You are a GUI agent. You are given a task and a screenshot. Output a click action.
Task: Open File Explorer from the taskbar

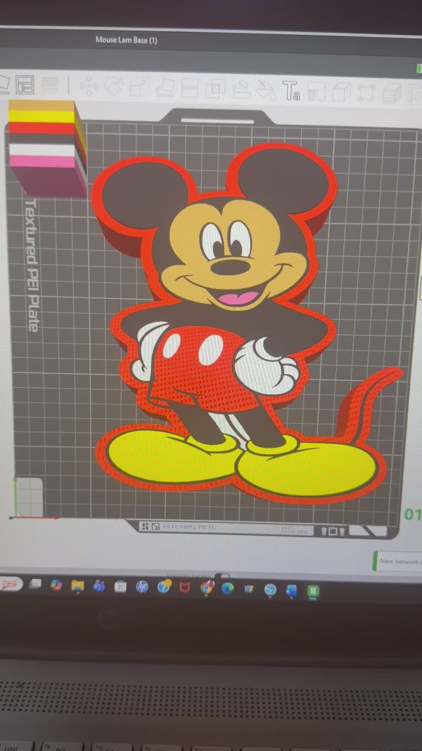point(77,585)
